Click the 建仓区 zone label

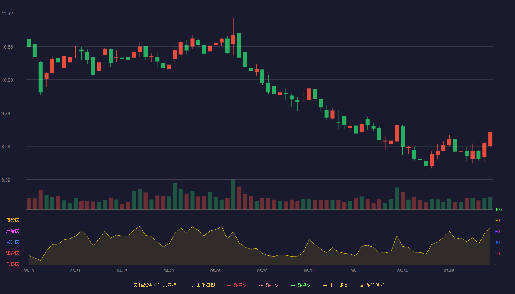coord(13,254)
